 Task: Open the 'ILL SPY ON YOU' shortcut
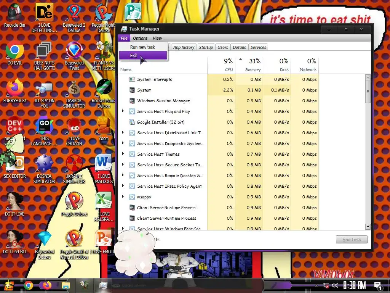tap(44, 93)
